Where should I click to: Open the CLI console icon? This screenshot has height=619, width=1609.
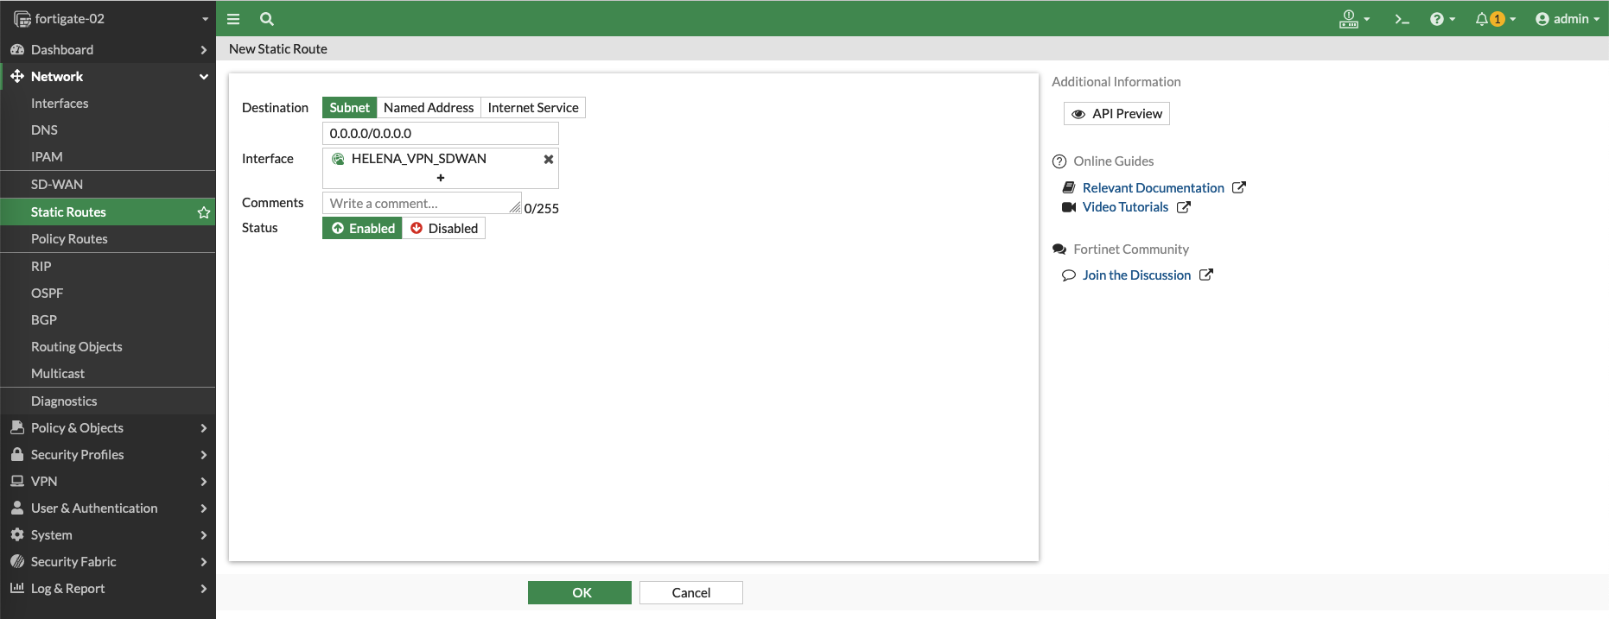[1402, 19]
